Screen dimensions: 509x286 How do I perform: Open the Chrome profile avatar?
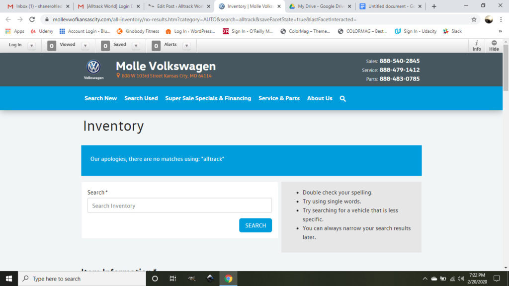coord(489,19)
